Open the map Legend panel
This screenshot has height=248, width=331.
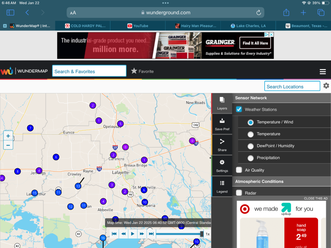[x=222, y=186]
